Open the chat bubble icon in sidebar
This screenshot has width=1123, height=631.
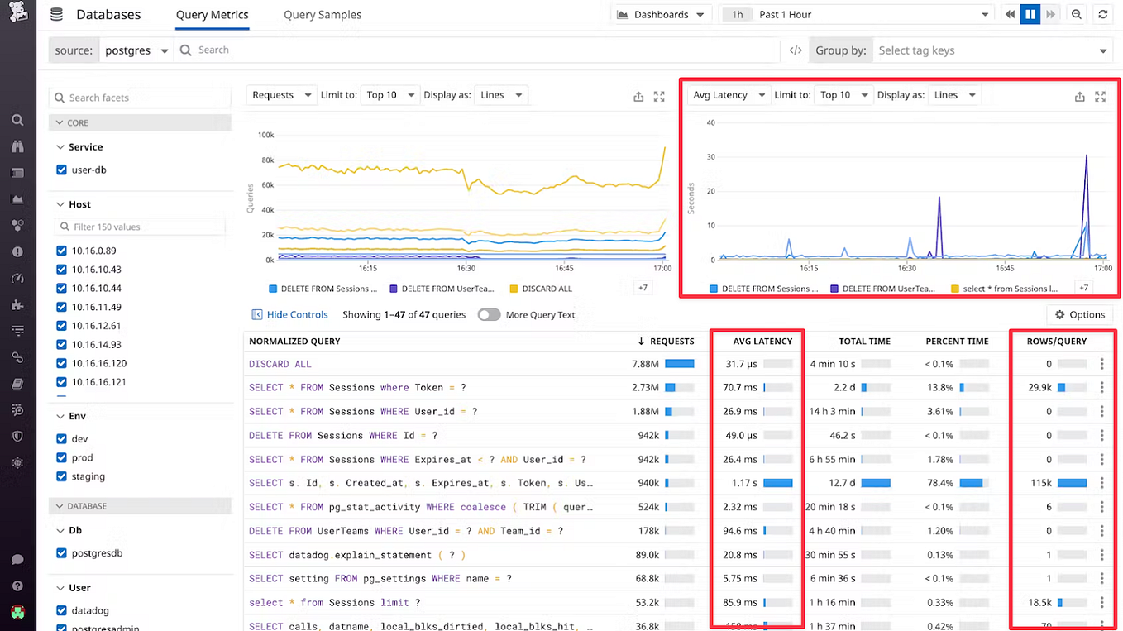pos(17,560)
